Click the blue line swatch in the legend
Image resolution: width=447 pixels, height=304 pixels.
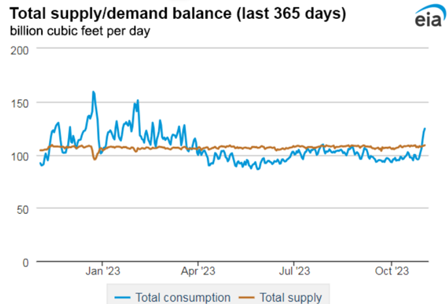(123, 297)
